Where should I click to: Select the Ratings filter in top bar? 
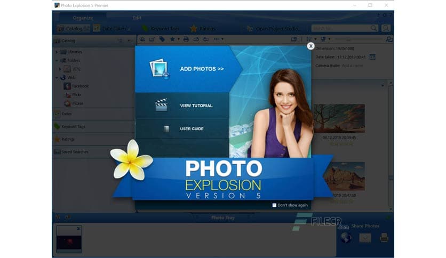click(x=203, y=28)
